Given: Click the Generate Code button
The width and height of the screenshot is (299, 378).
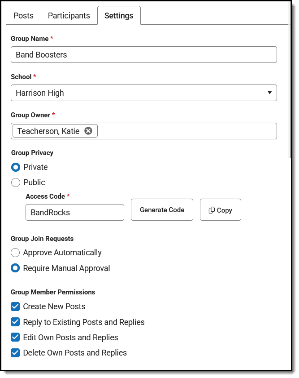Looking at the screenshot, I should tap(162, 210).
